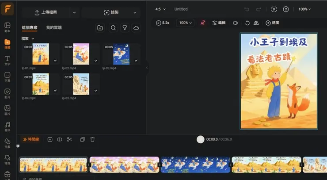
Task: Duplicate the selected clip
Action: pos(83,139)
